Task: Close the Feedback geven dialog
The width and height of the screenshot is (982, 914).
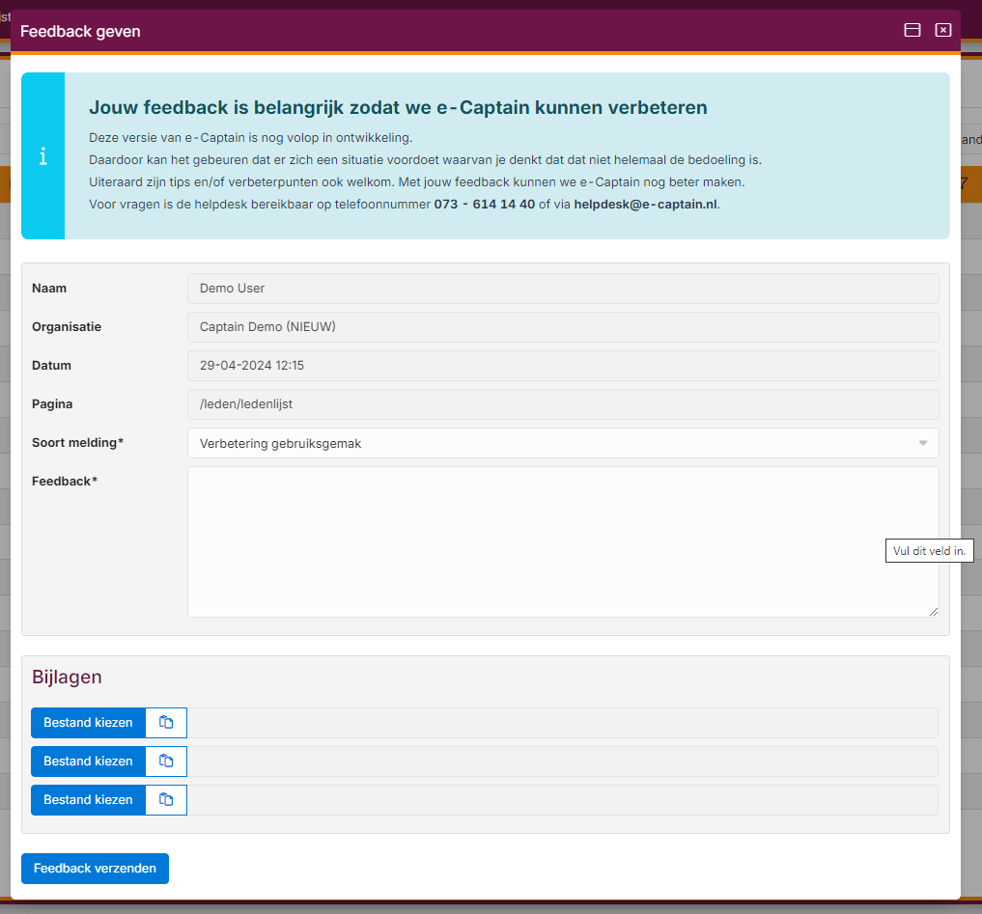Action: pyautogui.click(x=943, y=30)
